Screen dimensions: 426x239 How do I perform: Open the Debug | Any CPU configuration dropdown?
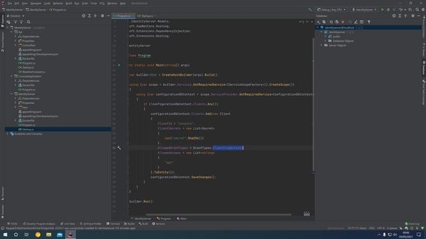[331, 9]
